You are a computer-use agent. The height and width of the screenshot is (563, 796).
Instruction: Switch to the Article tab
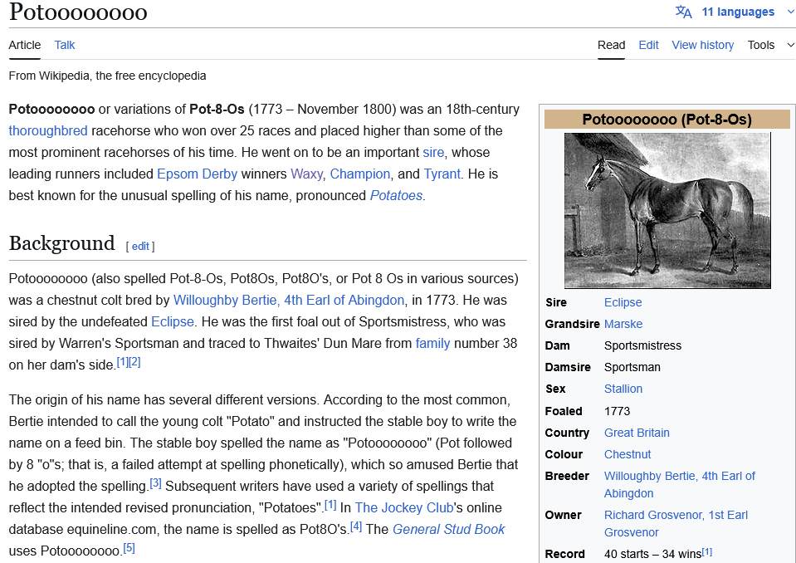pos(24,45)
